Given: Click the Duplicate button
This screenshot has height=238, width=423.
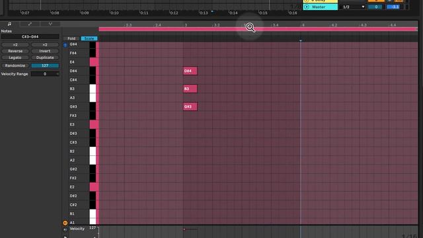Looking at the screenshot, I should [45, 58].
